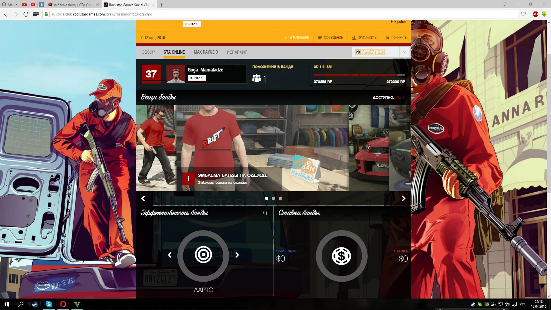Open the ИЕРАРХИЯ tab
Screen dimensions: 551x310
click(x=237, y=52)
